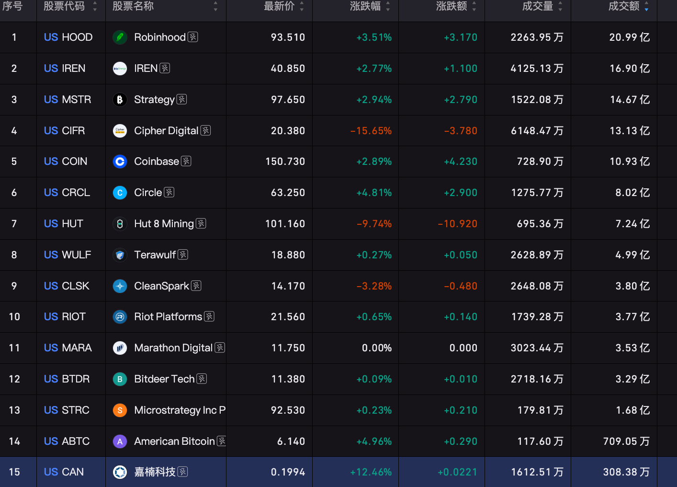
Task: Sort table by 股票代码 column
Action: point(95,6)
